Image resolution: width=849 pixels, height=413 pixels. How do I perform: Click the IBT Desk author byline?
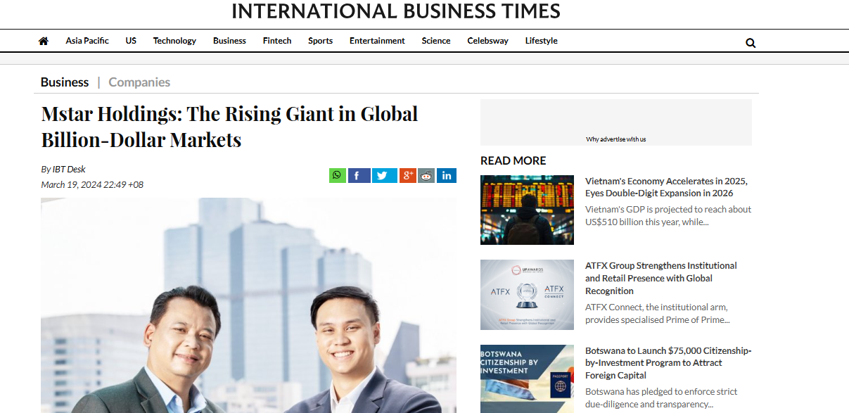click(69, 169)
